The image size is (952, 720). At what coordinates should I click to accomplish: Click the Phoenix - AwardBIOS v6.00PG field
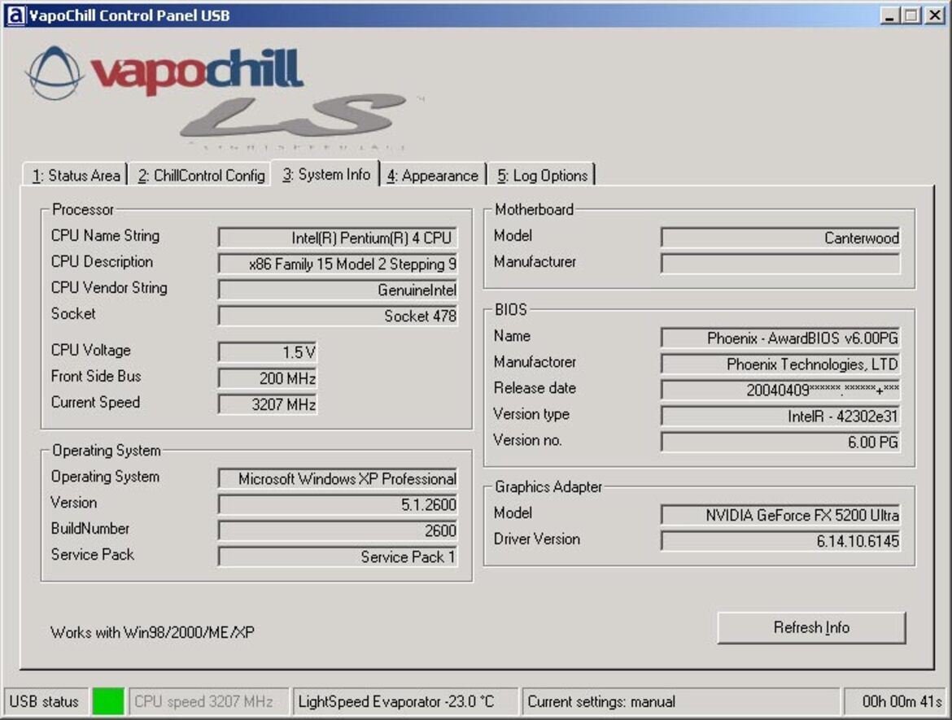[x=780, y=338]
